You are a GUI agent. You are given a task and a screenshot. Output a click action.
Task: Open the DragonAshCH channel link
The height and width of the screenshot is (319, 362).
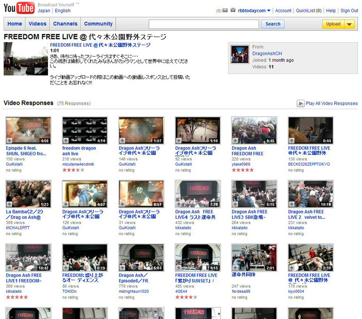(267, 54)
